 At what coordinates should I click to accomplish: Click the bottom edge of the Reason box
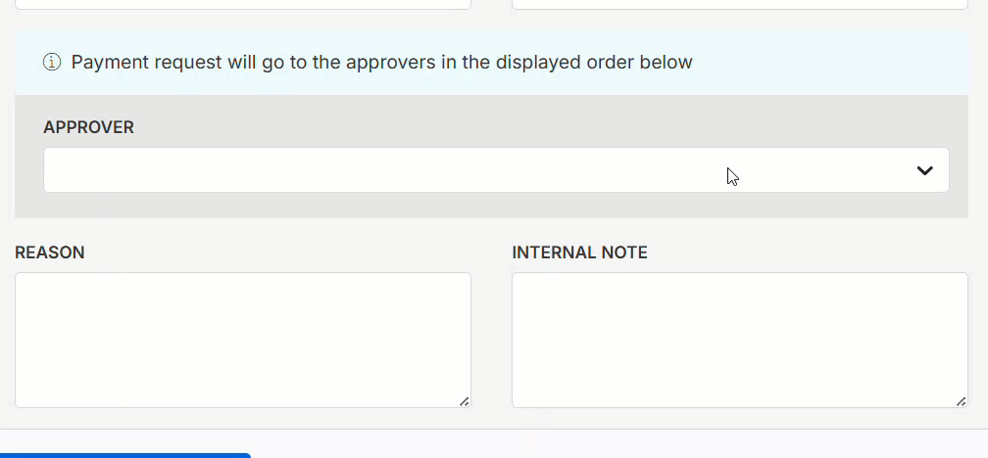(x=243, y=407)
